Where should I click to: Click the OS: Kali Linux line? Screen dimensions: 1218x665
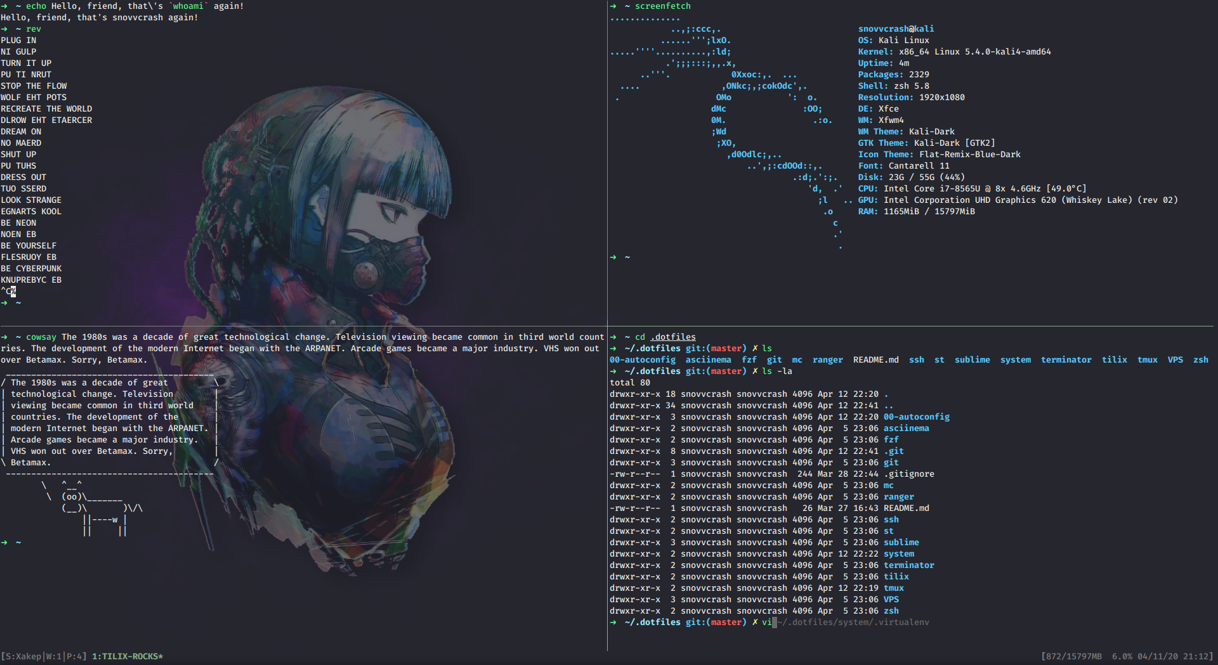[x=893, y=40]
